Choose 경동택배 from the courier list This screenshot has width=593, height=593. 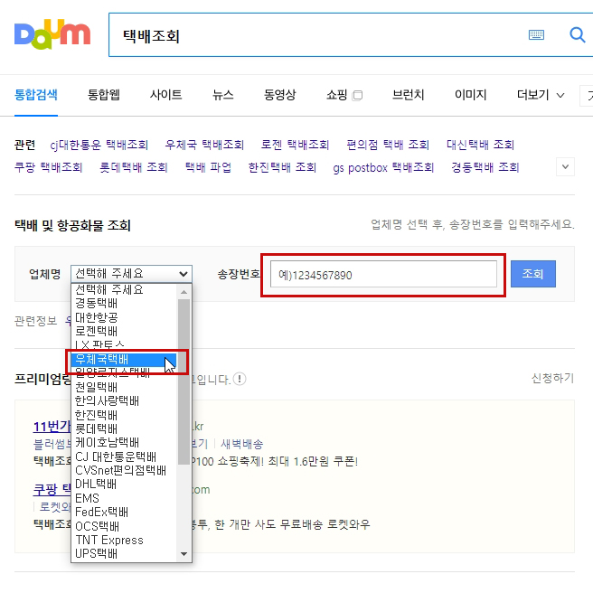124,303
